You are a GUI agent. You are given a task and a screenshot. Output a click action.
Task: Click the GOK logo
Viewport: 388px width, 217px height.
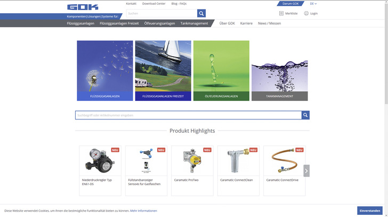83,7
